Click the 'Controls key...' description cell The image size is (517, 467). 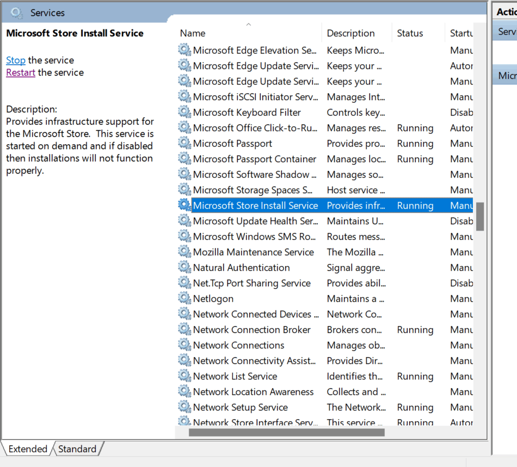(x=356, y=113)
